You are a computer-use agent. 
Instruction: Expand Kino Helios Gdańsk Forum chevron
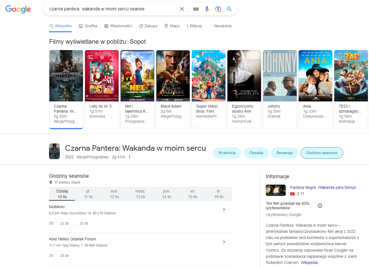pyautogui.click(x=224, y=242)
